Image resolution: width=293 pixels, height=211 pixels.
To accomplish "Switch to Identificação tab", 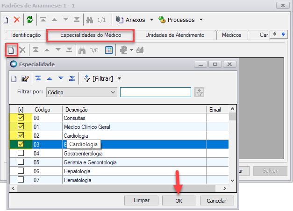I will (x=26, y=35).
